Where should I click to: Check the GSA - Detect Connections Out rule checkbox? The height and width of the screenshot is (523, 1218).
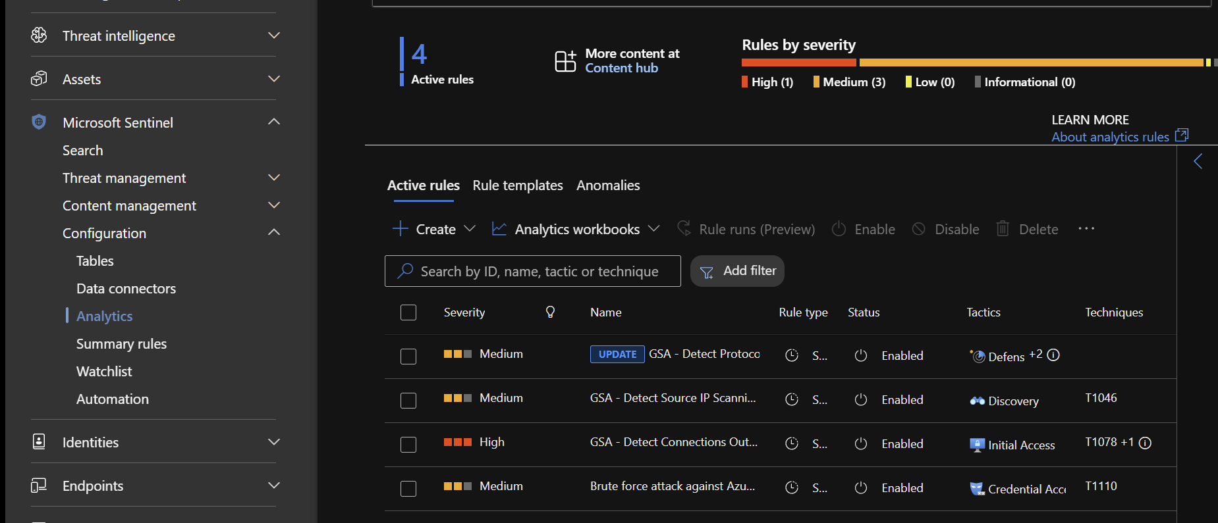click(x=408, y=445)
